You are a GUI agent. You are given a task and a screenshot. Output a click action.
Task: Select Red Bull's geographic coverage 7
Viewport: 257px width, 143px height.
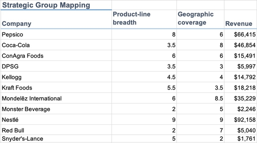(x=200, y=130)
